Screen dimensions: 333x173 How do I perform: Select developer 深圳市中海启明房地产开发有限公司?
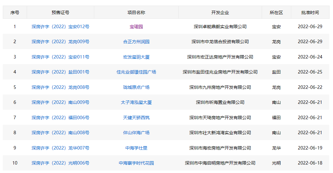pyautogui.click(x=220, y=163)
